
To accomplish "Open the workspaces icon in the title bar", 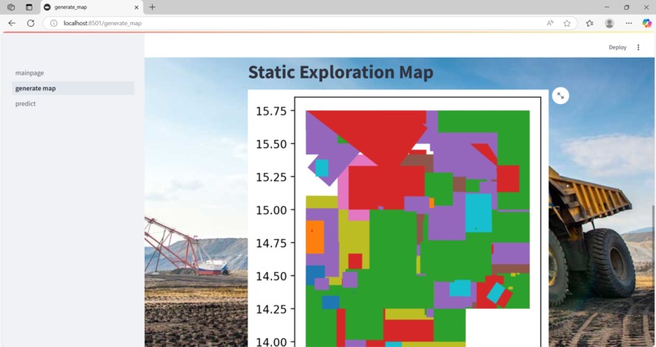I will (x=11, y=7).
